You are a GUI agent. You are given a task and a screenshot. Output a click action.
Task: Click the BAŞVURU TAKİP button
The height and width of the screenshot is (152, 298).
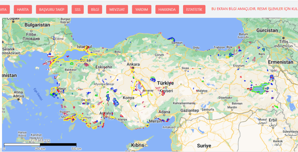(x=52, y=9)
